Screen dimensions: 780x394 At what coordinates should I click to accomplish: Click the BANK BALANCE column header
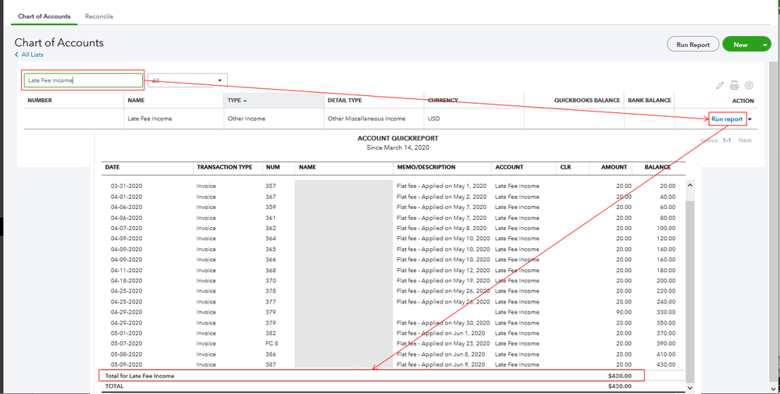[649, 101]
